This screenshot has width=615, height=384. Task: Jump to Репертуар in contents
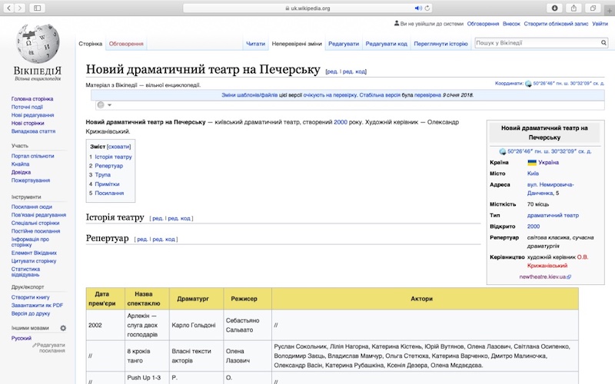pos(108,166)
